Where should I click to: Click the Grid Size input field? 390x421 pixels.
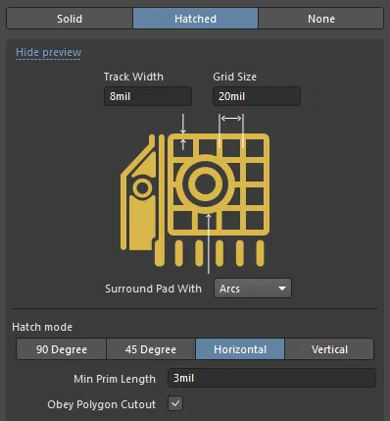tap(257, 96)
